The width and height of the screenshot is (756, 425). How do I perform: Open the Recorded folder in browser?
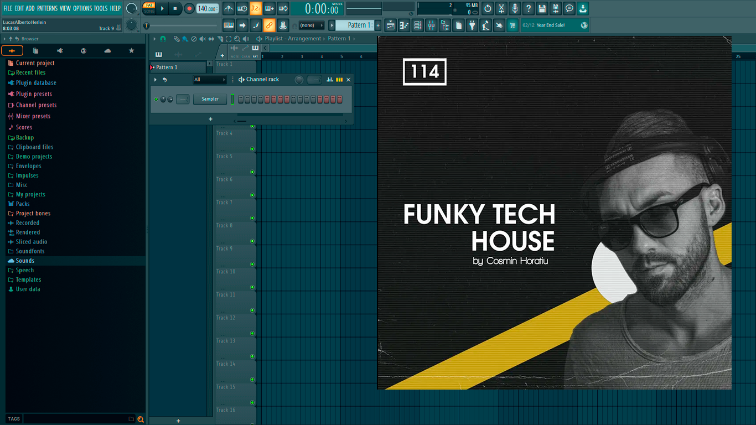[23, 223]
